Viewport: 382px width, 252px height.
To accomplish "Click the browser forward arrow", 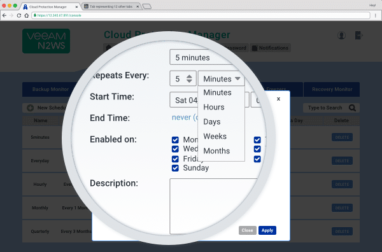I will coord(11,15).
